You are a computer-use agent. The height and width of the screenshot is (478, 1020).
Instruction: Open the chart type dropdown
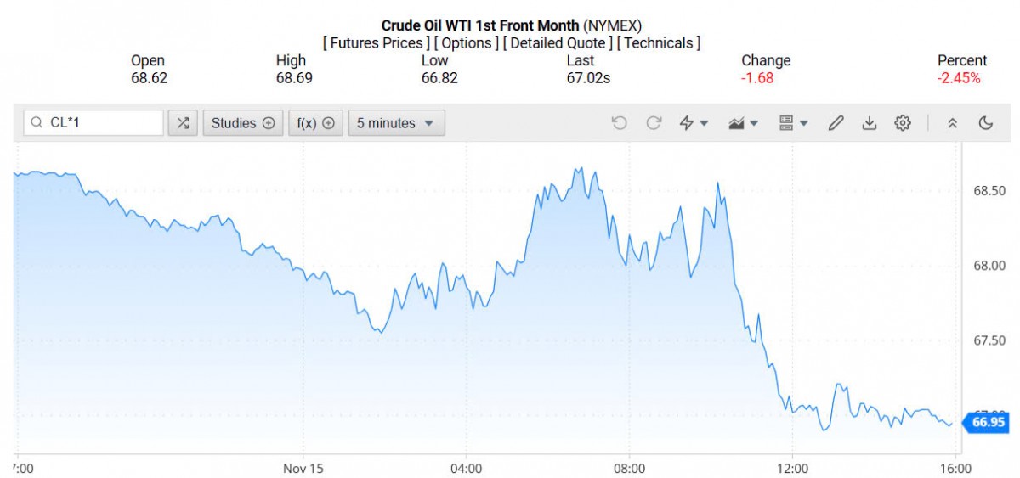pyautogui.click(x=743, y=123)
